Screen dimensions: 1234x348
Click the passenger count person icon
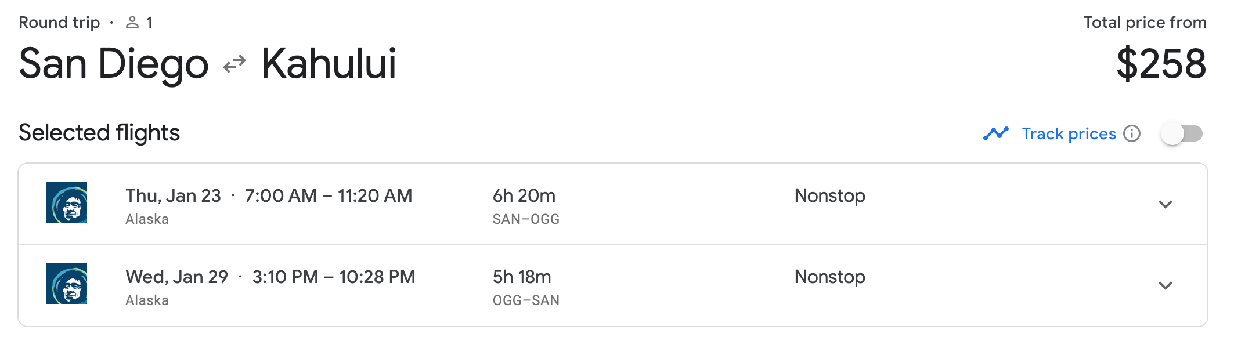point(132,23)
